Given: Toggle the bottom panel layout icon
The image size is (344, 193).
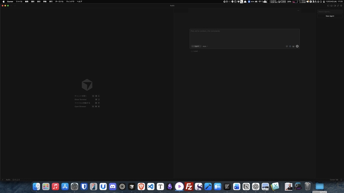Looking at the screenshot, I should tap(332, 6).
